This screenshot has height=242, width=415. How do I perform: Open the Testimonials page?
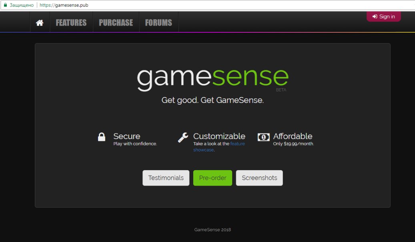point(166,178)
